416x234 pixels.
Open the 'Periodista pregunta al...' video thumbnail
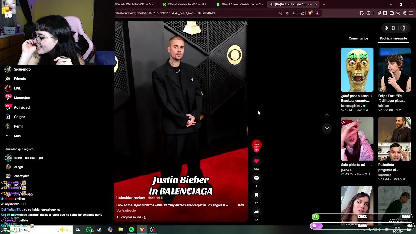pos(395,139)
